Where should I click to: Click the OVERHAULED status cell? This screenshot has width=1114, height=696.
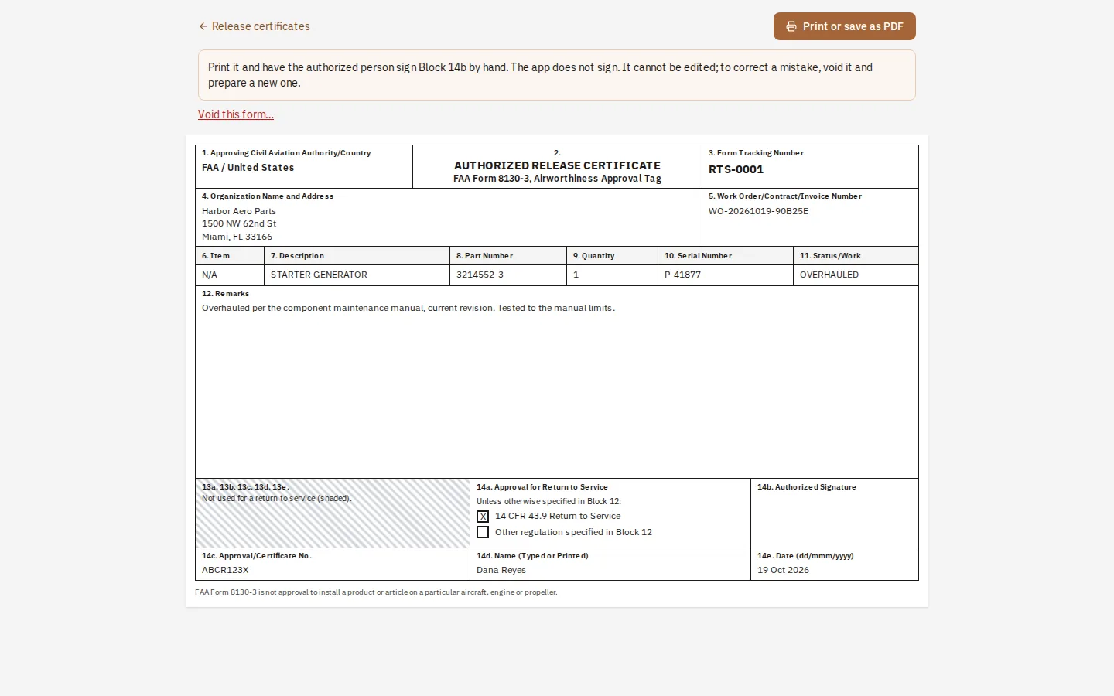[x=856, y=275]
